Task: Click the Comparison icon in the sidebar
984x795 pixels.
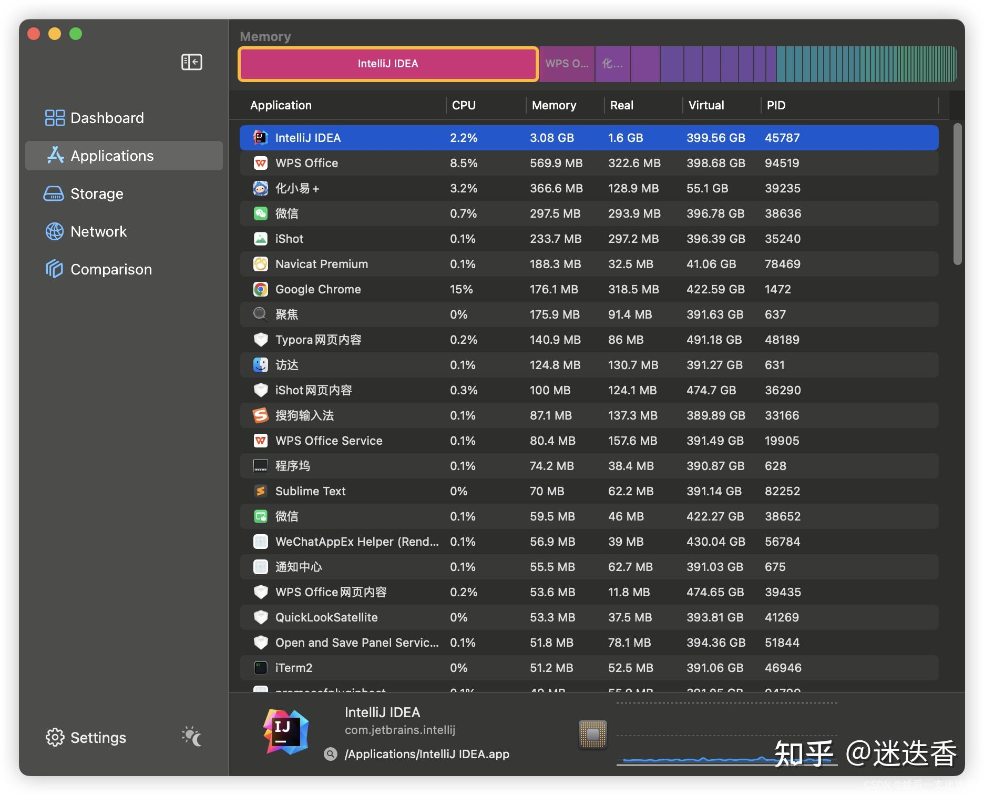Action: (x=54, y=269)
